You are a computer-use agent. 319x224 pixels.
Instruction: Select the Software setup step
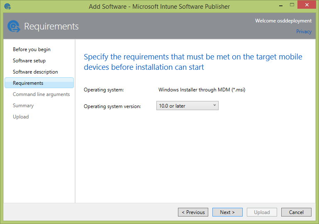(29, 61)
